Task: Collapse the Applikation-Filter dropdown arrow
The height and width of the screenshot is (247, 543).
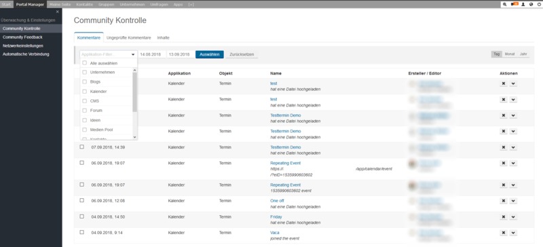Action: coord(133,55)
